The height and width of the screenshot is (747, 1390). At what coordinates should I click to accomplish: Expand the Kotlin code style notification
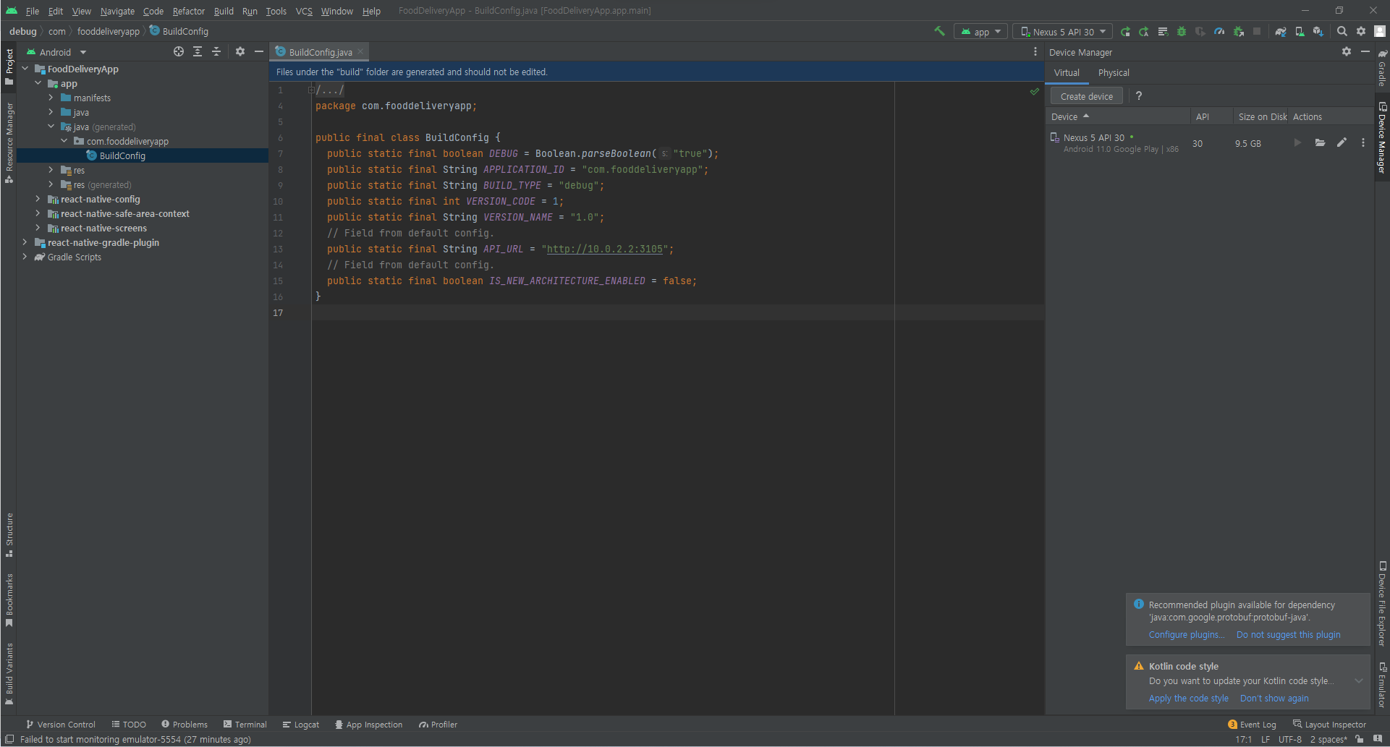[1359, 680]
